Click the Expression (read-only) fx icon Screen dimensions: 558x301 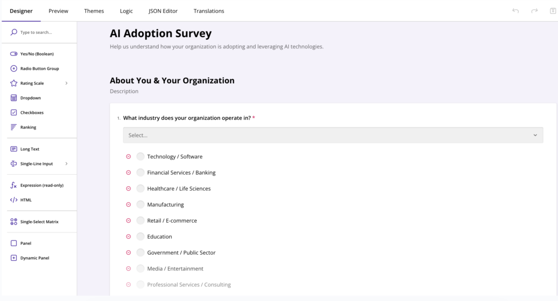pyautogui.click(x=14, y=185)
